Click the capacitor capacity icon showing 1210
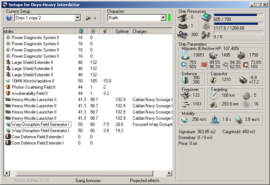270x185 pixels. click(x=214, y=80)
